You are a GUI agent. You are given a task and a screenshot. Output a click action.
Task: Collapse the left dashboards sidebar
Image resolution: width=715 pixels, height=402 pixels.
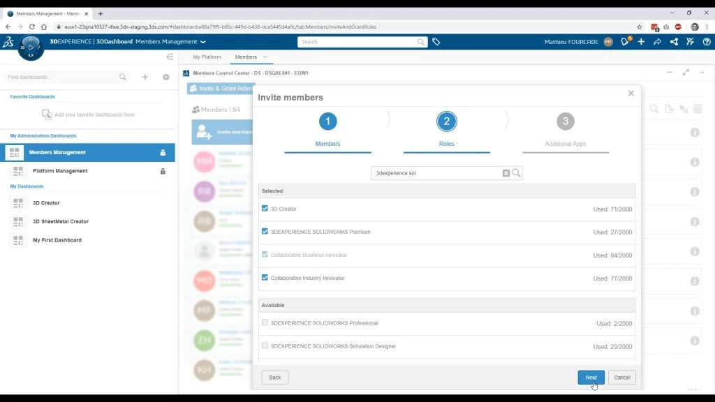point(170,57)
